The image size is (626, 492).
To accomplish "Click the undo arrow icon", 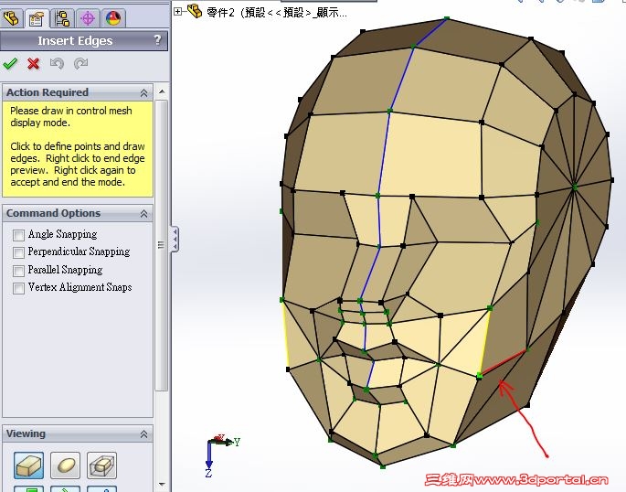I will [57, 63].
